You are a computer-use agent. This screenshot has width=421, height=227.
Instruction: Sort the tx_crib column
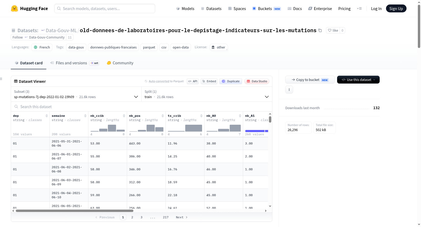pyautogui.click(x=201, y=116)
